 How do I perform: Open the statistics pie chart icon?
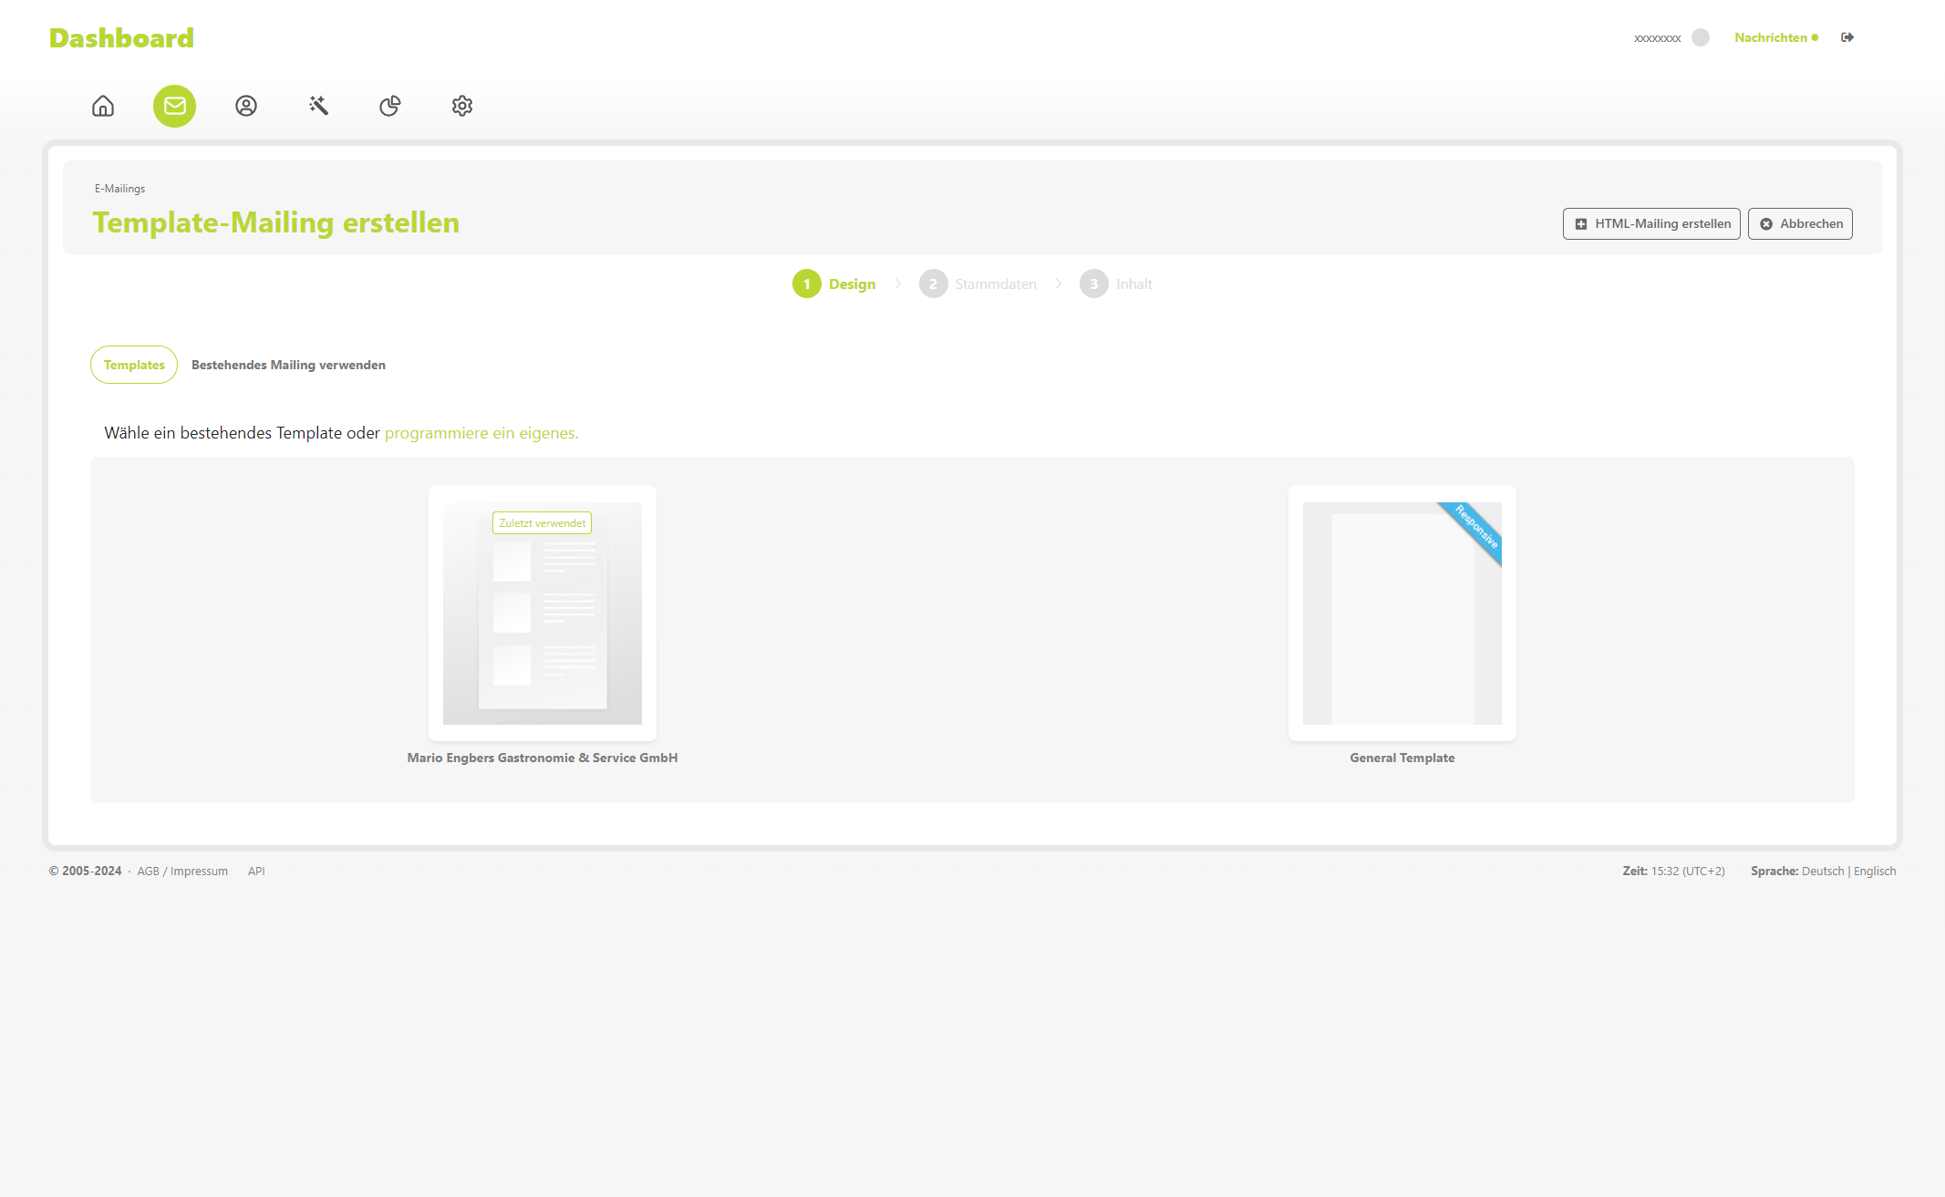click(x=390, y=106)
